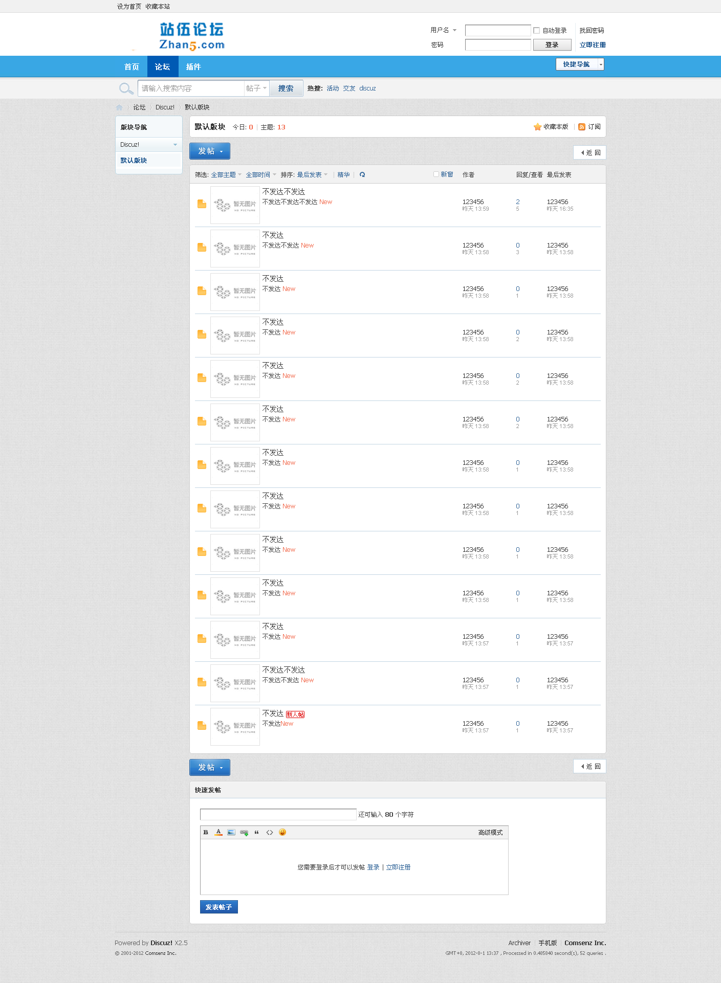
Task: Insert image icon in quick editor
Action: click(231, 832)
